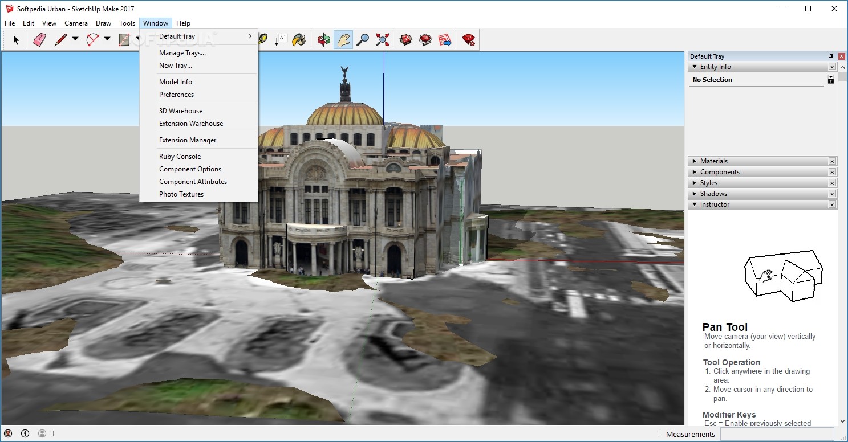The height and width of the screenshot is (442, 848).
Task: Click the credits info status bar icon
Action: (25, 433)
